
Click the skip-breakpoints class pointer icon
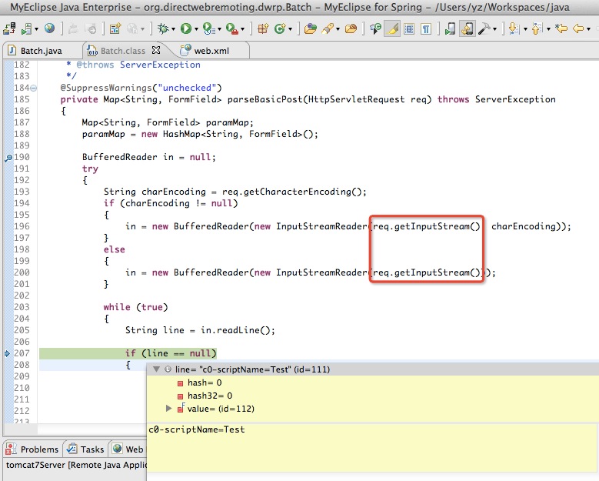click(375, 28)
